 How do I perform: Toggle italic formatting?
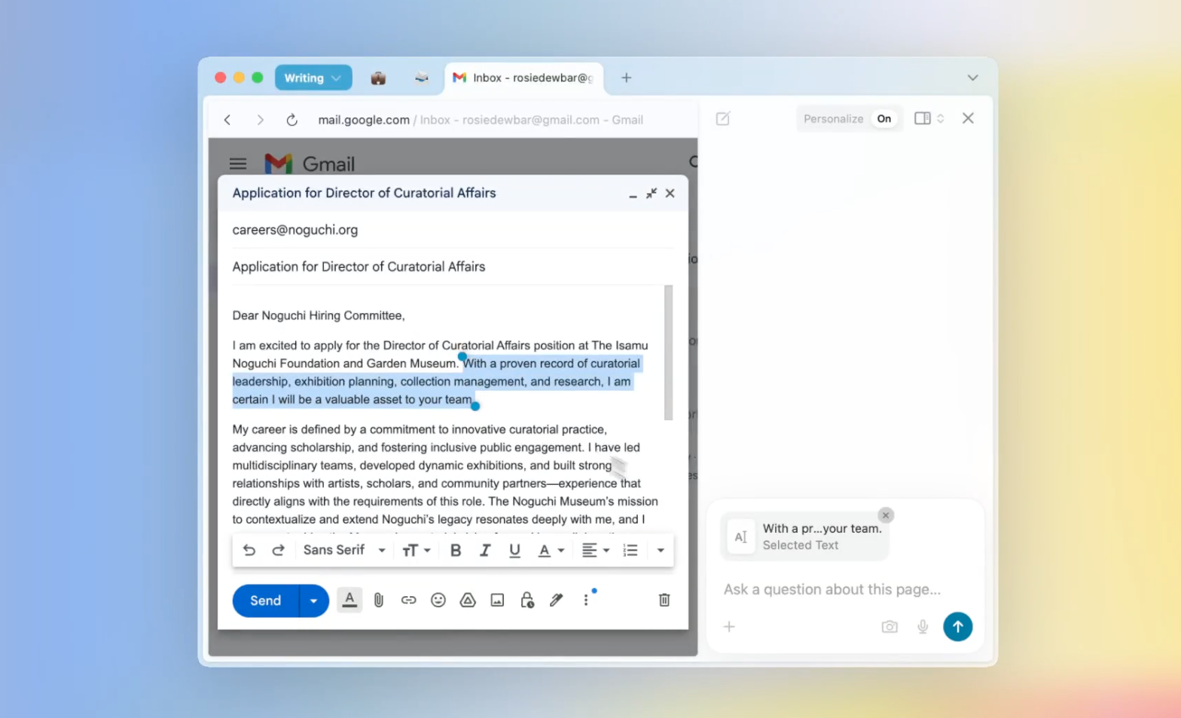(485, 550)
